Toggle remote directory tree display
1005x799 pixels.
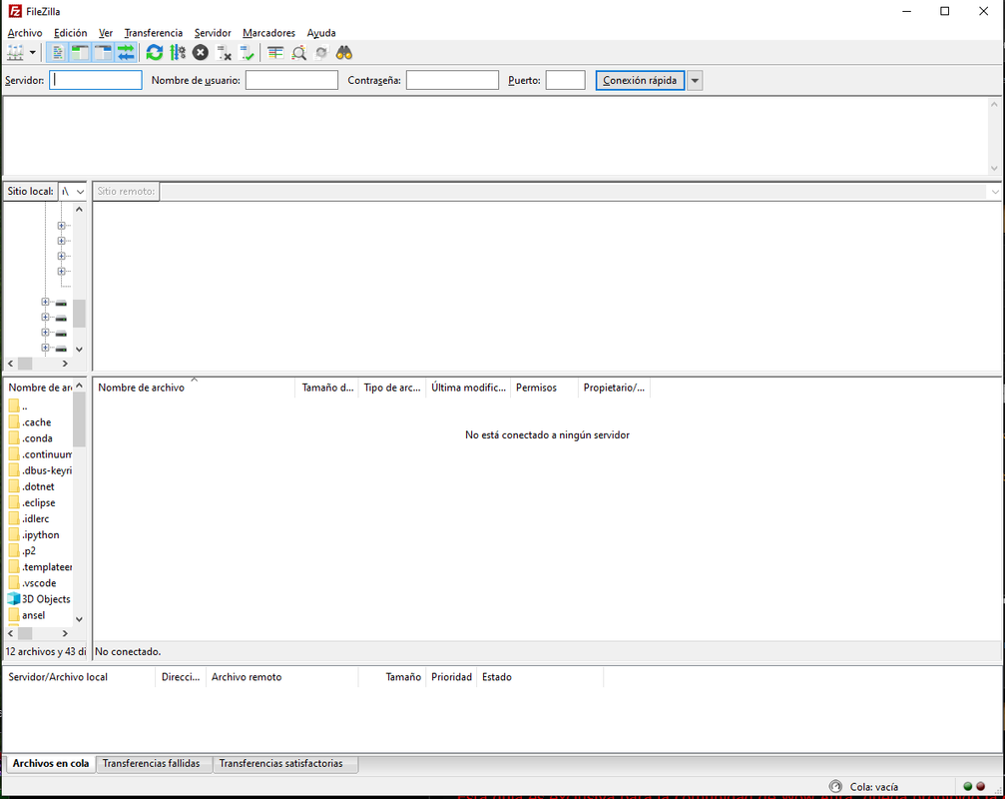pos(103,53)
